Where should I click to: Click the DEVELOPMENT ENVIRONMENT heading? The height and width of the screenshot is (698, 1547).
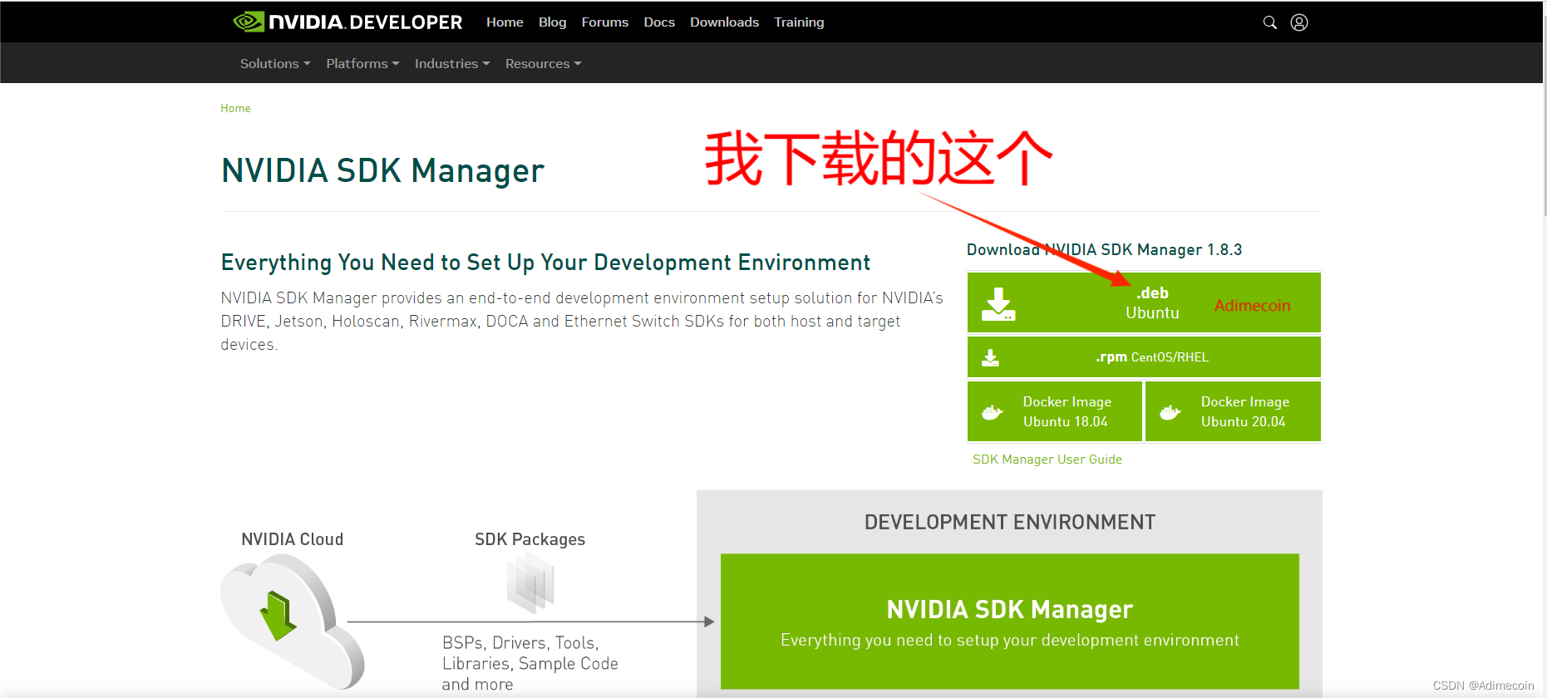[1009, 522]
